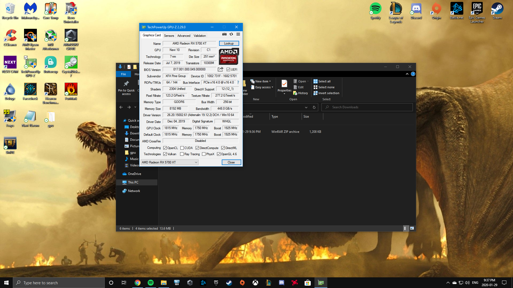This screenshot has width=513, height=288.
Task: Open Epic Games Launcher desktop icon
Action: click(477, 13)
